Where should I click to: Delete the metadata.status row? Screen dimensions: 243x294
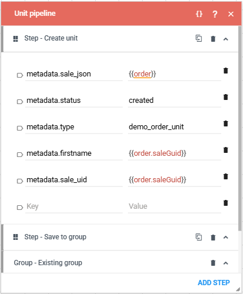226,97
